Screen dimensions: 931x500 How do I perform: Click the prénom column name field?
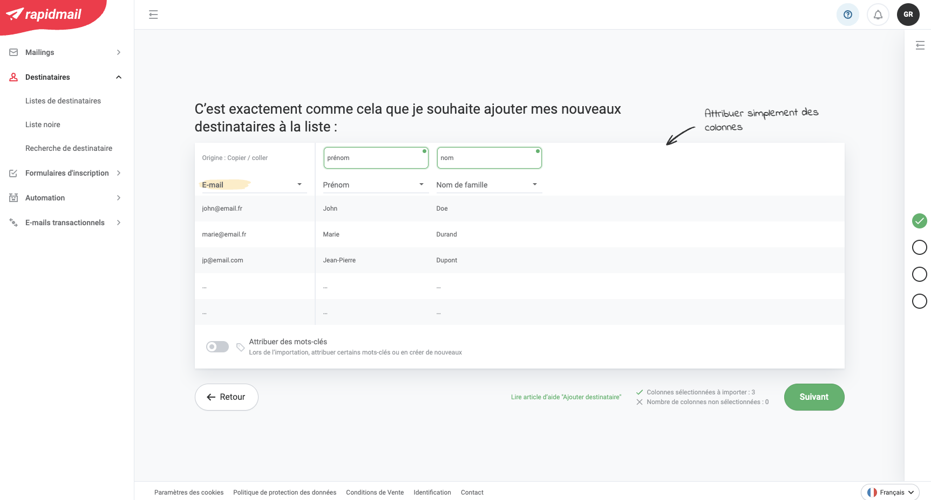pos(376,158)
